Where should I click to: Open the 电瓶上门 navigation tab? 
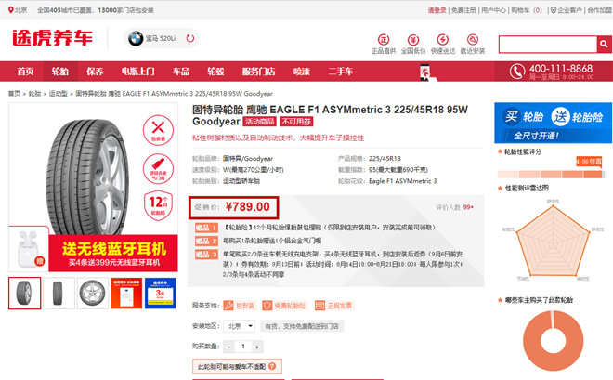click(138, 72)
